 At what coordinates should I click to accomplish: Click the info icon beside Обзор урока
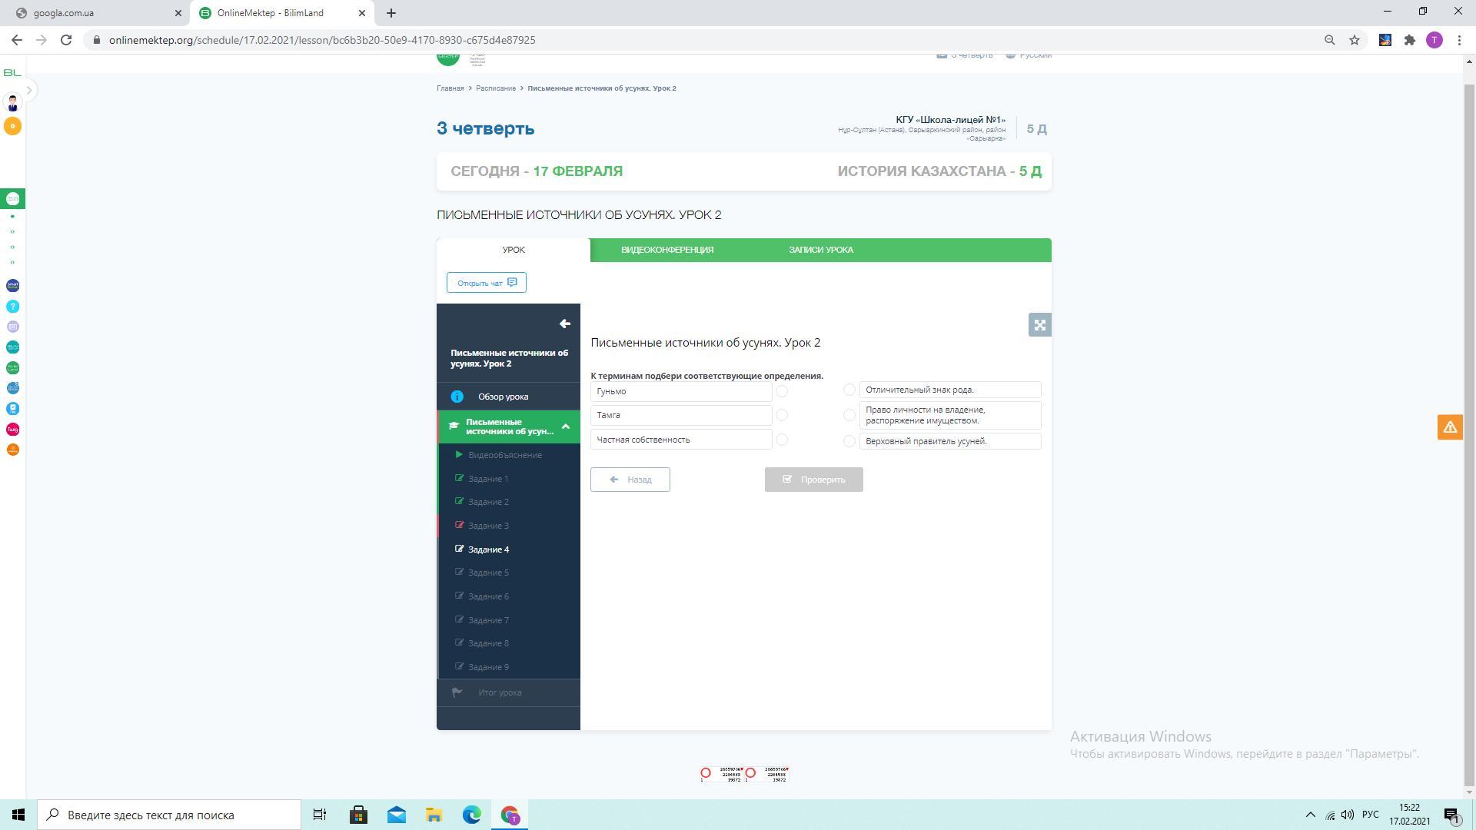point(457,397)
